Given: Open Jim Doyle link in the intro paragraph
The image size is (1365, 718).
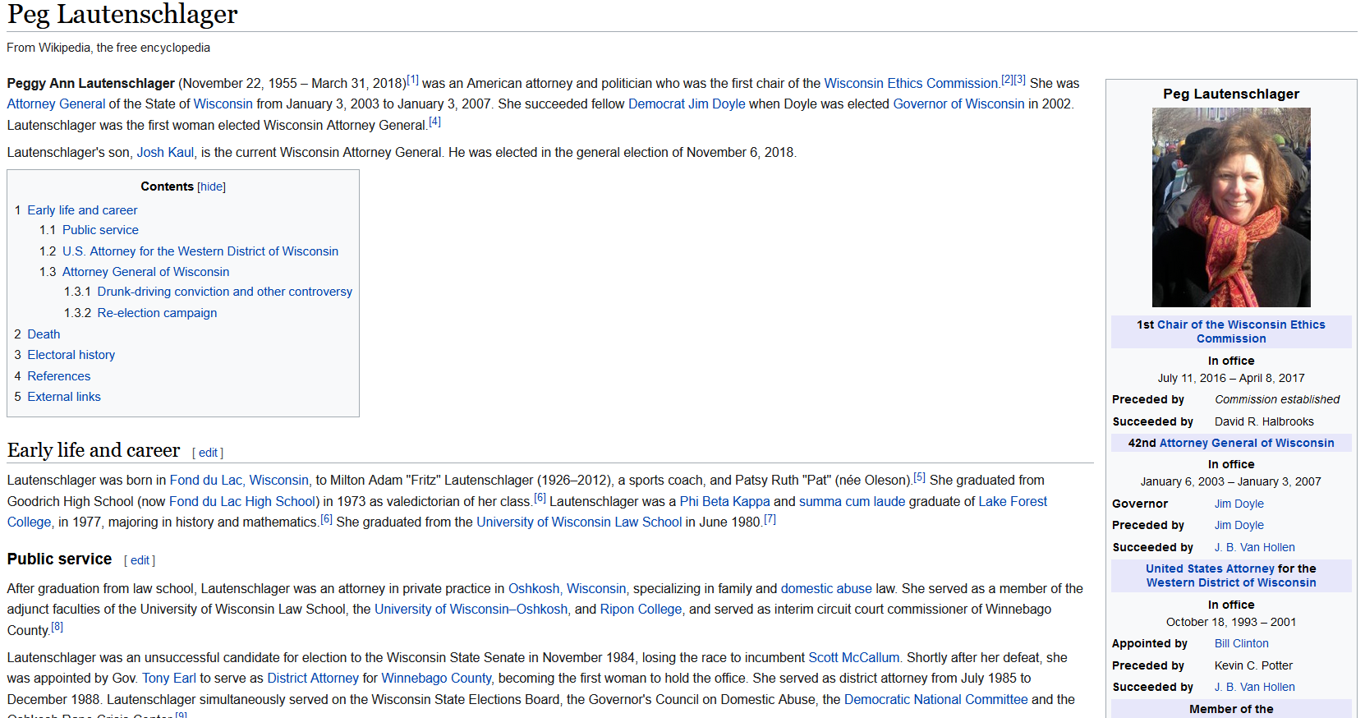Looking at the screenshot, I should click(x=717, y=104).
